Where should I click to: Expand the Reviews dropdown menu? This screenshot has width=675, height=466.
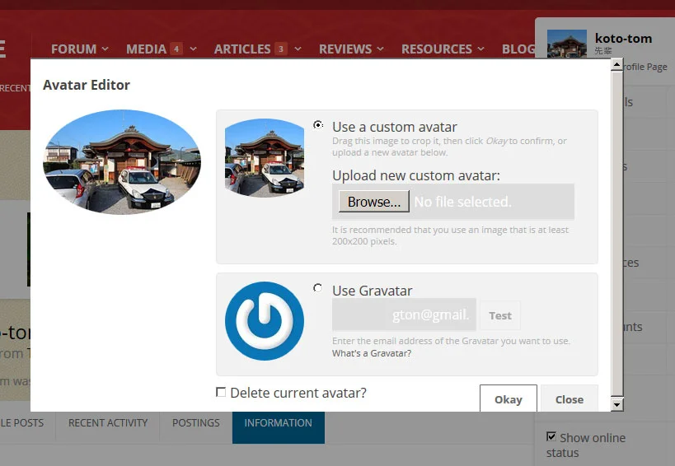(351, 49)
